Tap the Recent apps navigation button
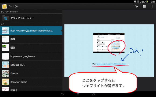156x97 pixels. [94, 94]
